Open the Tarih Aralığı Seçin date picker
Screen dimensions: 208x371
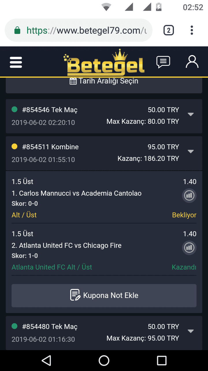pos(104,81)
